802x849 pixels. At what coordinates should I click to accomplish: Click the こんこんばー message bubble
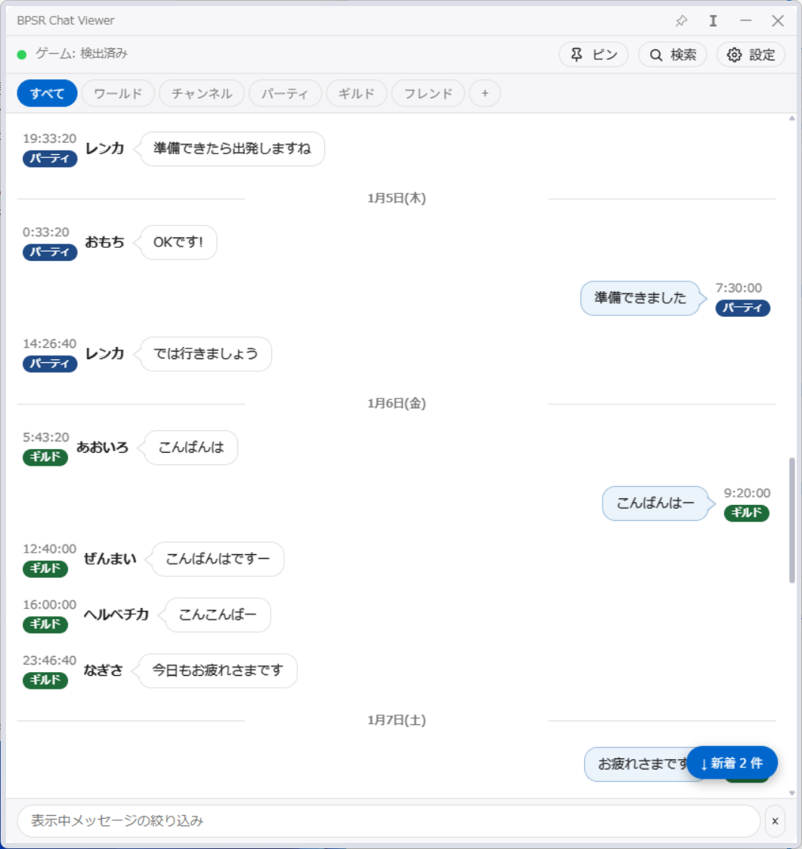click(x=217, y=615)
